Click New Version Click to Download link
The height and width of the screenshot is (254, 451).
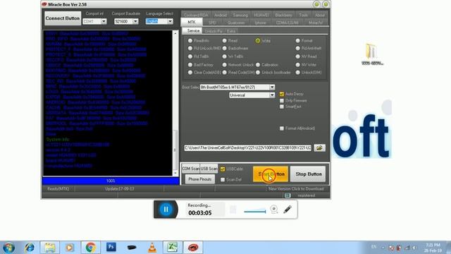coord(296,189)
